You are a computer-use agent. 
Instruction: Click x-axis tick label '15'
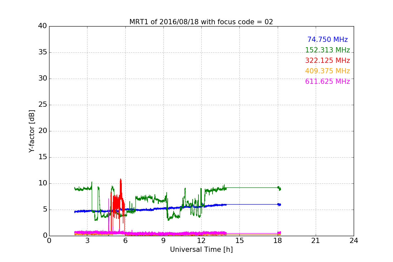pos(239,241)
